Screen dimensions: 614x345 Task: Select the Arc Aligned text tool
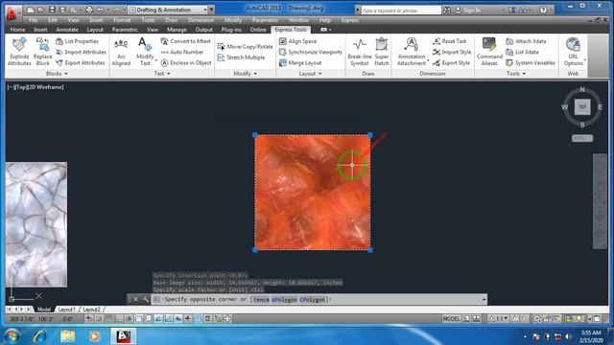coord(121,52)
